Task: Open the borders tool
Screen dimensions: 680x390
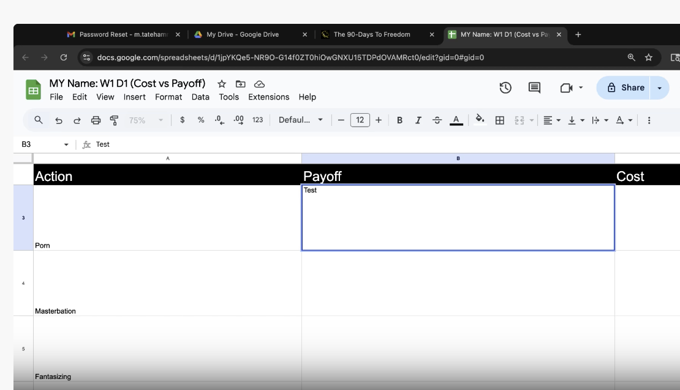Action: 500,120
